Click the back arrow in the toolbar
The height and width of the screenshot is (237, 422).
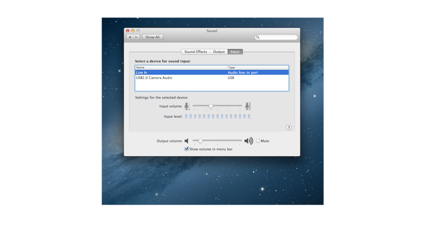(x=130, y=37)
